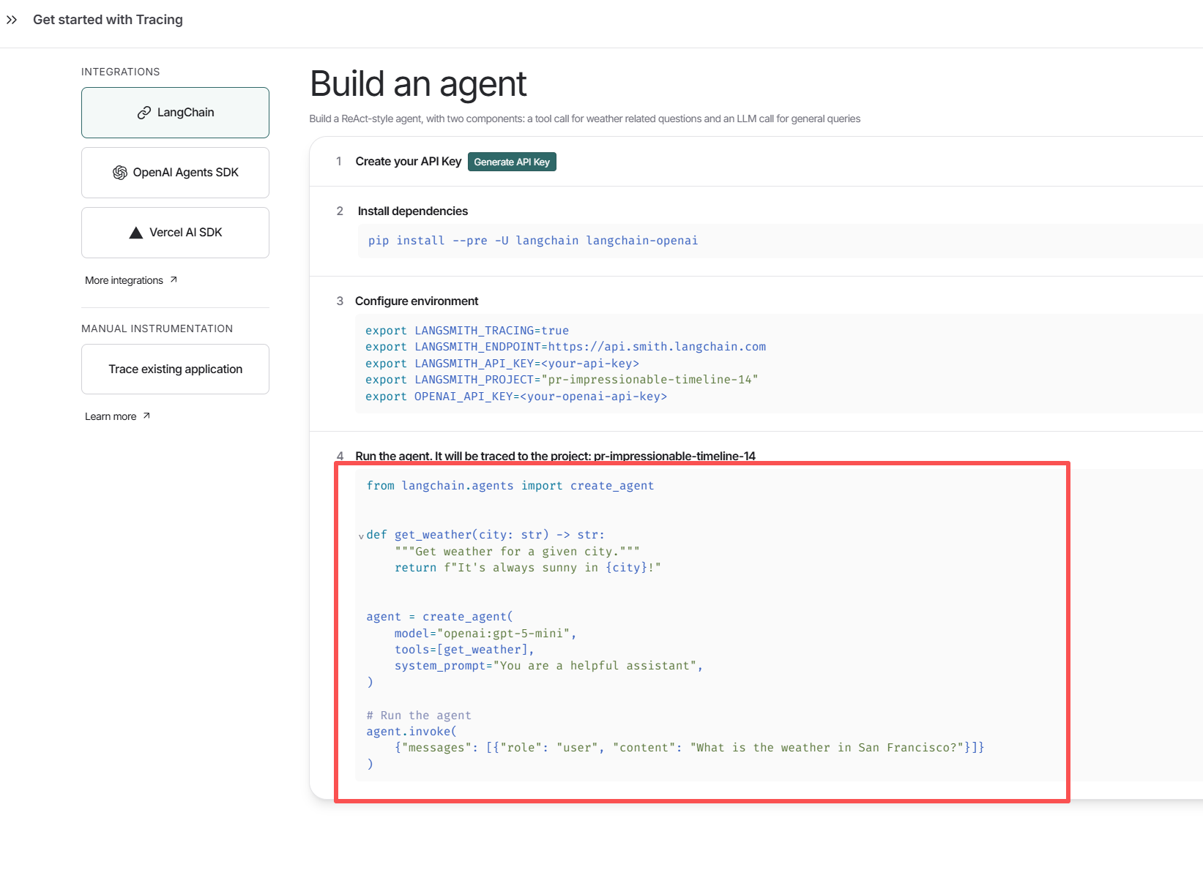1203x878 pixels.
Task: Click the LangChain link icon
Action: pos(144,113)
